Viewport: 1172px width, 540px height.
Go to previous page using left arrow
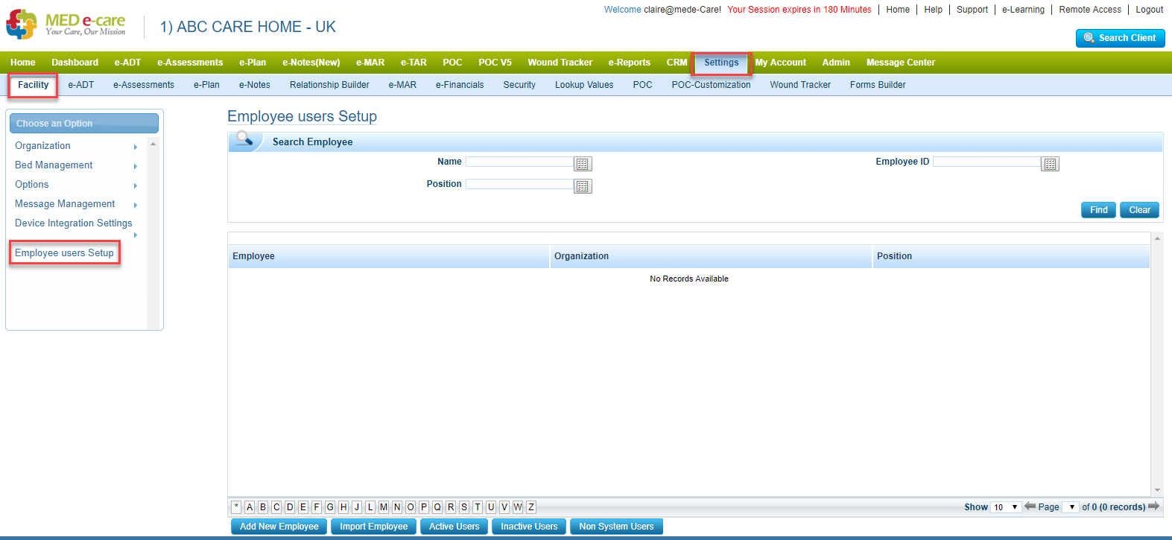1030,506
